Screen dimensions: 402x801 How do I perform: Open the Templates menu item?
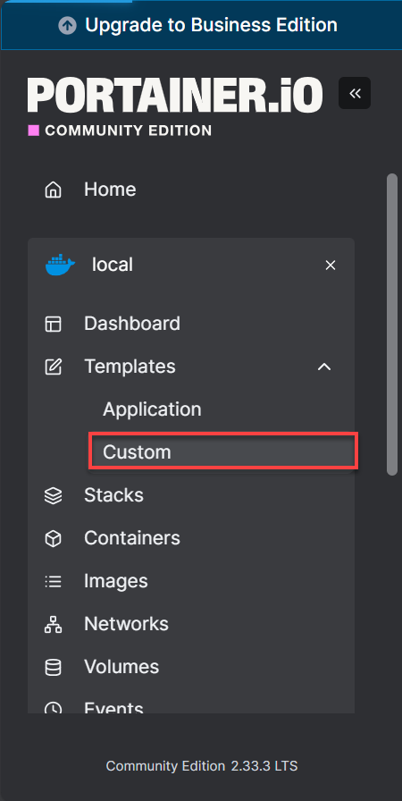click(x=130, y=367)
